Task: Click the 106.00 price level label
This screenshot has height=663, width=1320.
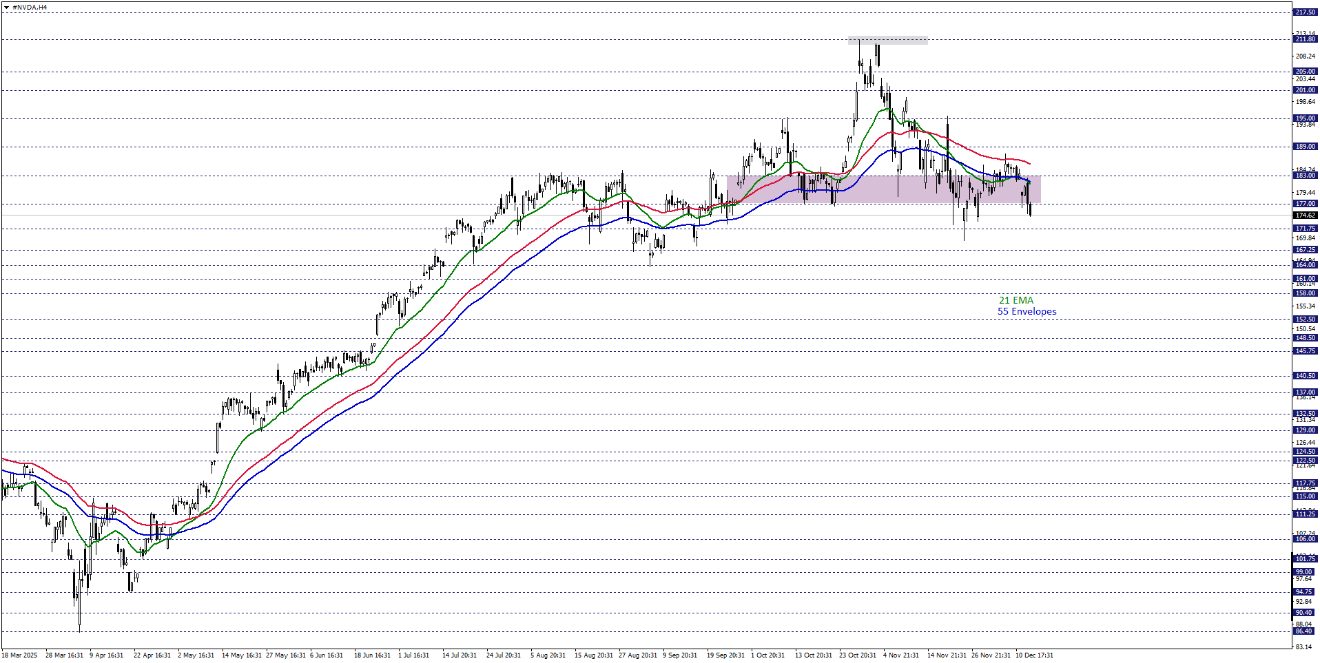Action: [1305, 539]
